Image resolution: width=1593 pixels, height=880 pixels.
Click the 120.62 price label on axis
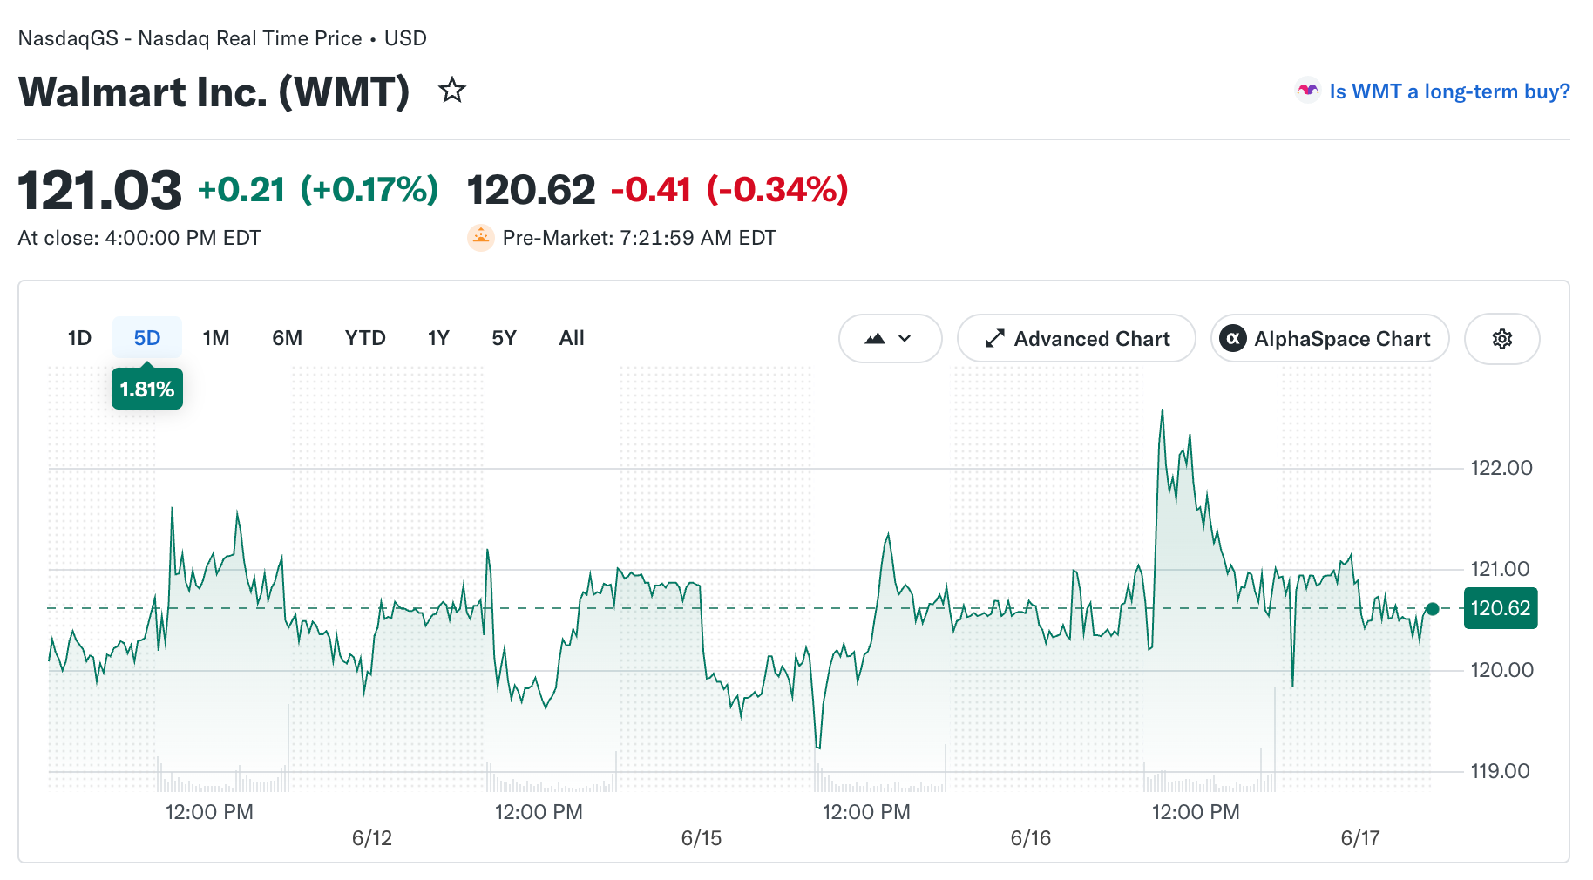point(1501,608)
